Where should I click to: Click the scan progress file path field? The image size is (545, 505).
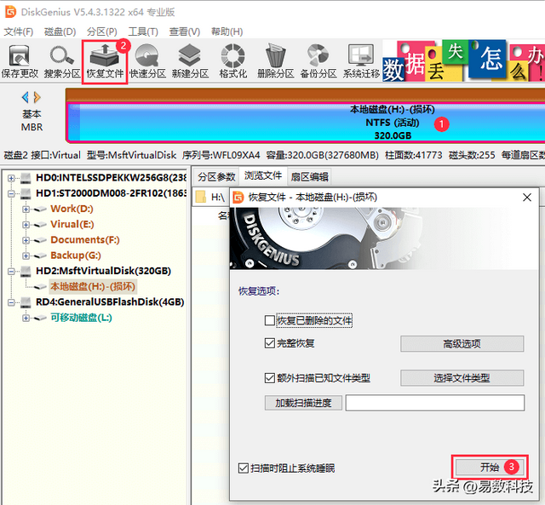[x=435, y=403]
